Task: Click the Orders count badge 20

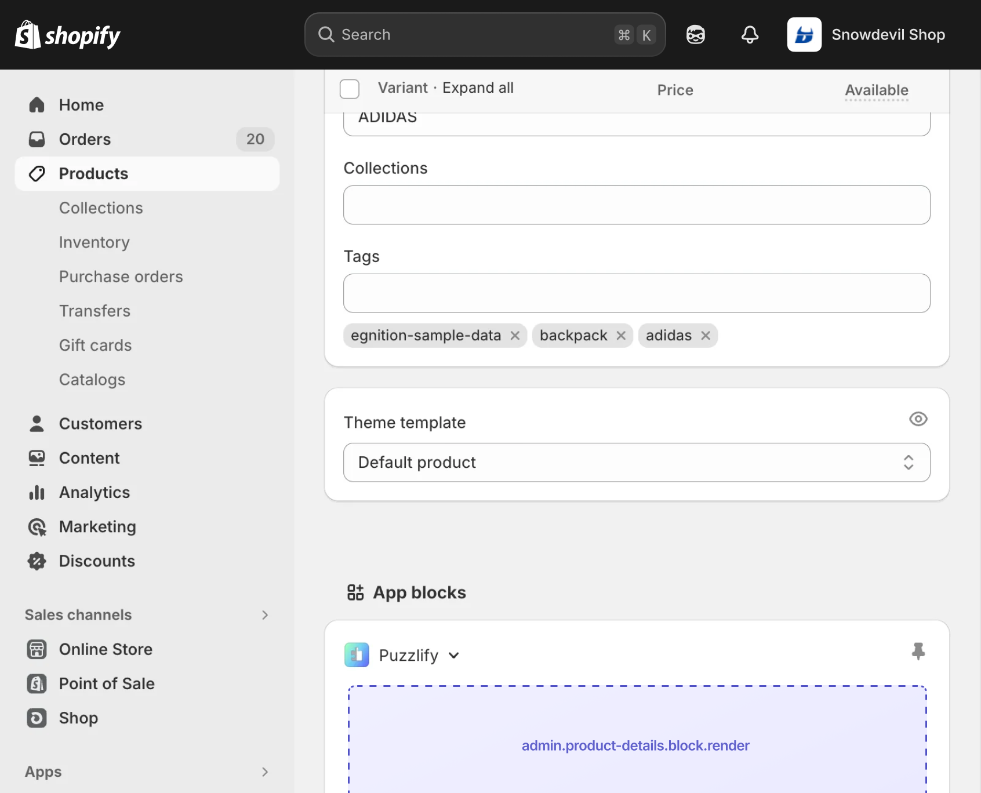Action: pos(255,139)
